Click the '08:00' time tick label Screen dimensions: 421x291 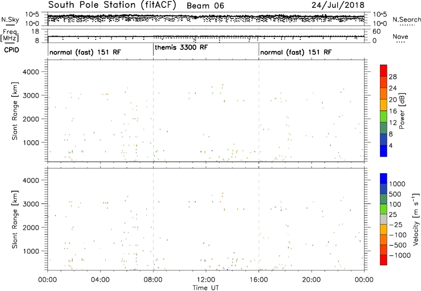[x=153, y=280]
